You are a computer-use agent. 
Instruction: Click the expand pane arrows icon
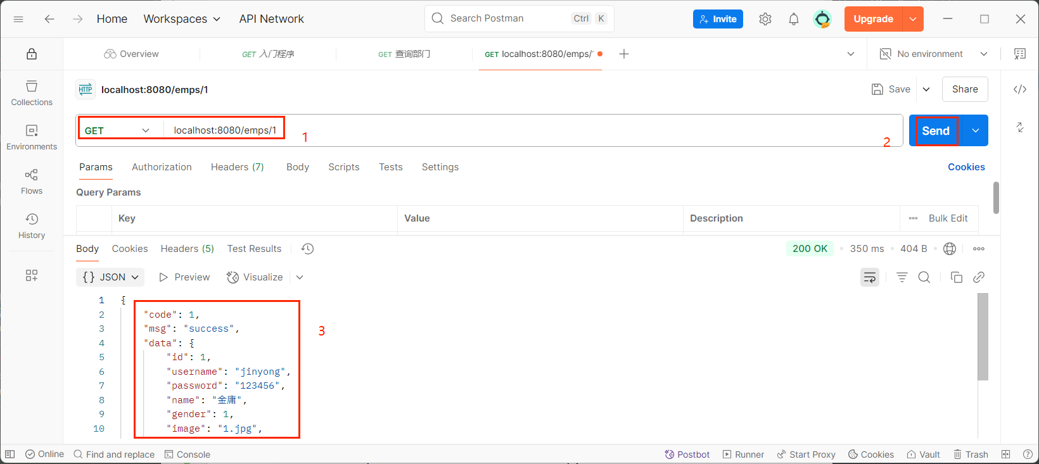[x=1020, y=127]
